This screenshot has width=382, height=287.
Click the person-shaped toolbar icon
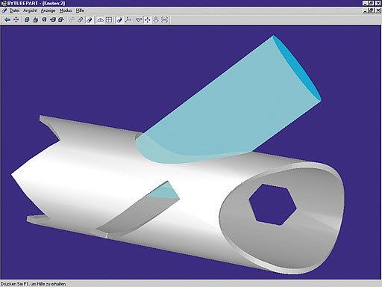coord(156,19)
